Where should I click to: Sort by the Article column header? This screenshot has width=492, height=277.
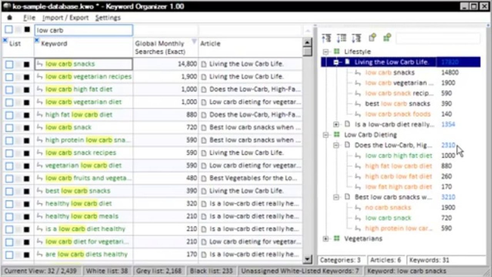(x=210, y=43)
